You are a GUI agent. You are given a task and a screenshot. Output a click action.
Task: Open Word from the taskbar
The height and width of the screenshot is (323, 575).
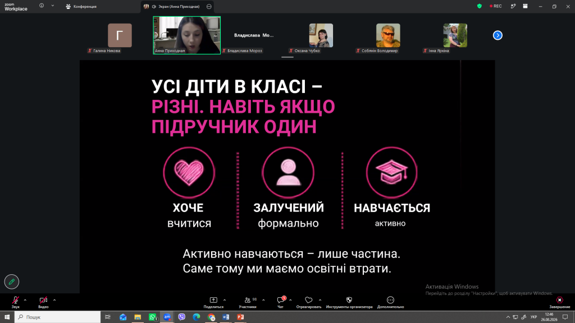pyautogui.click(x=226, y=317)
